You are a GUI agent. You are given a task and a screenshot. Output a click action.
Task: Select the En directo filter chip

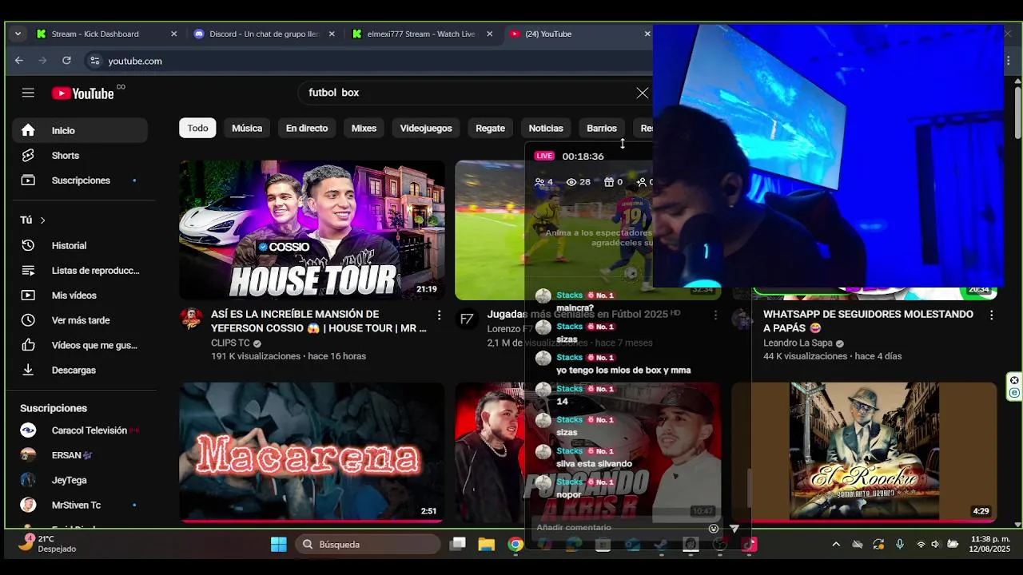[307, 128]
